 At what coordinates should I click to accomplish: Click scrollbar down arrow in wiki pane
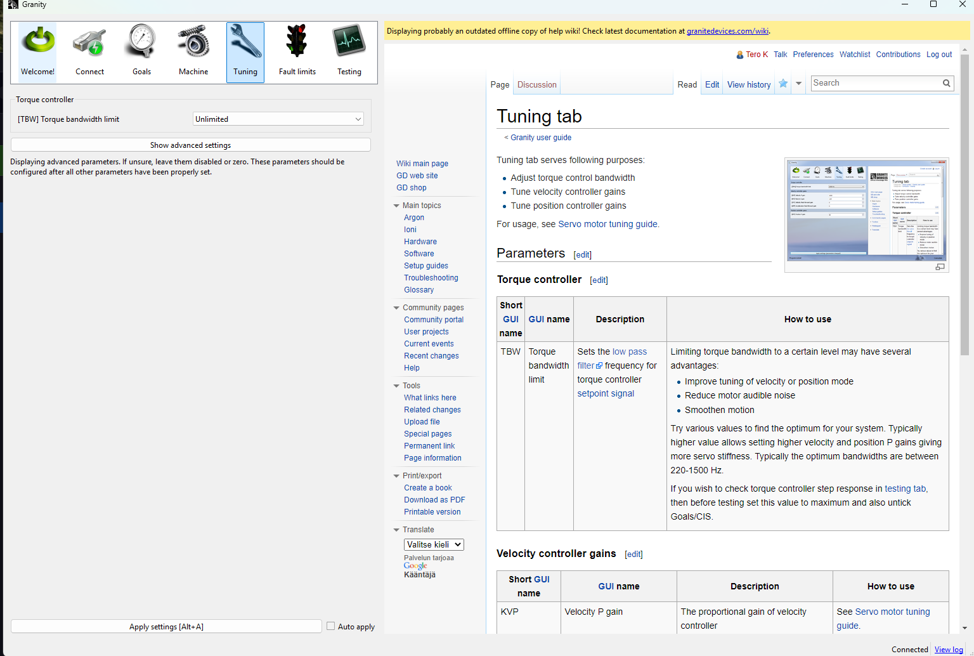click(x=964, y=628)
